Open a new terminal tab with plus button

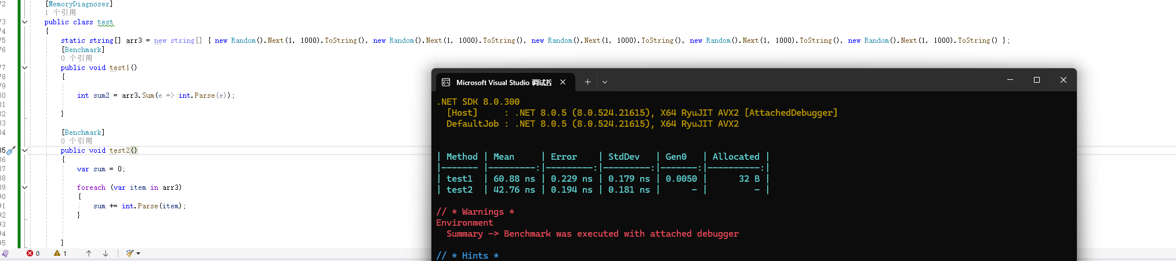[x=587, y=82]
